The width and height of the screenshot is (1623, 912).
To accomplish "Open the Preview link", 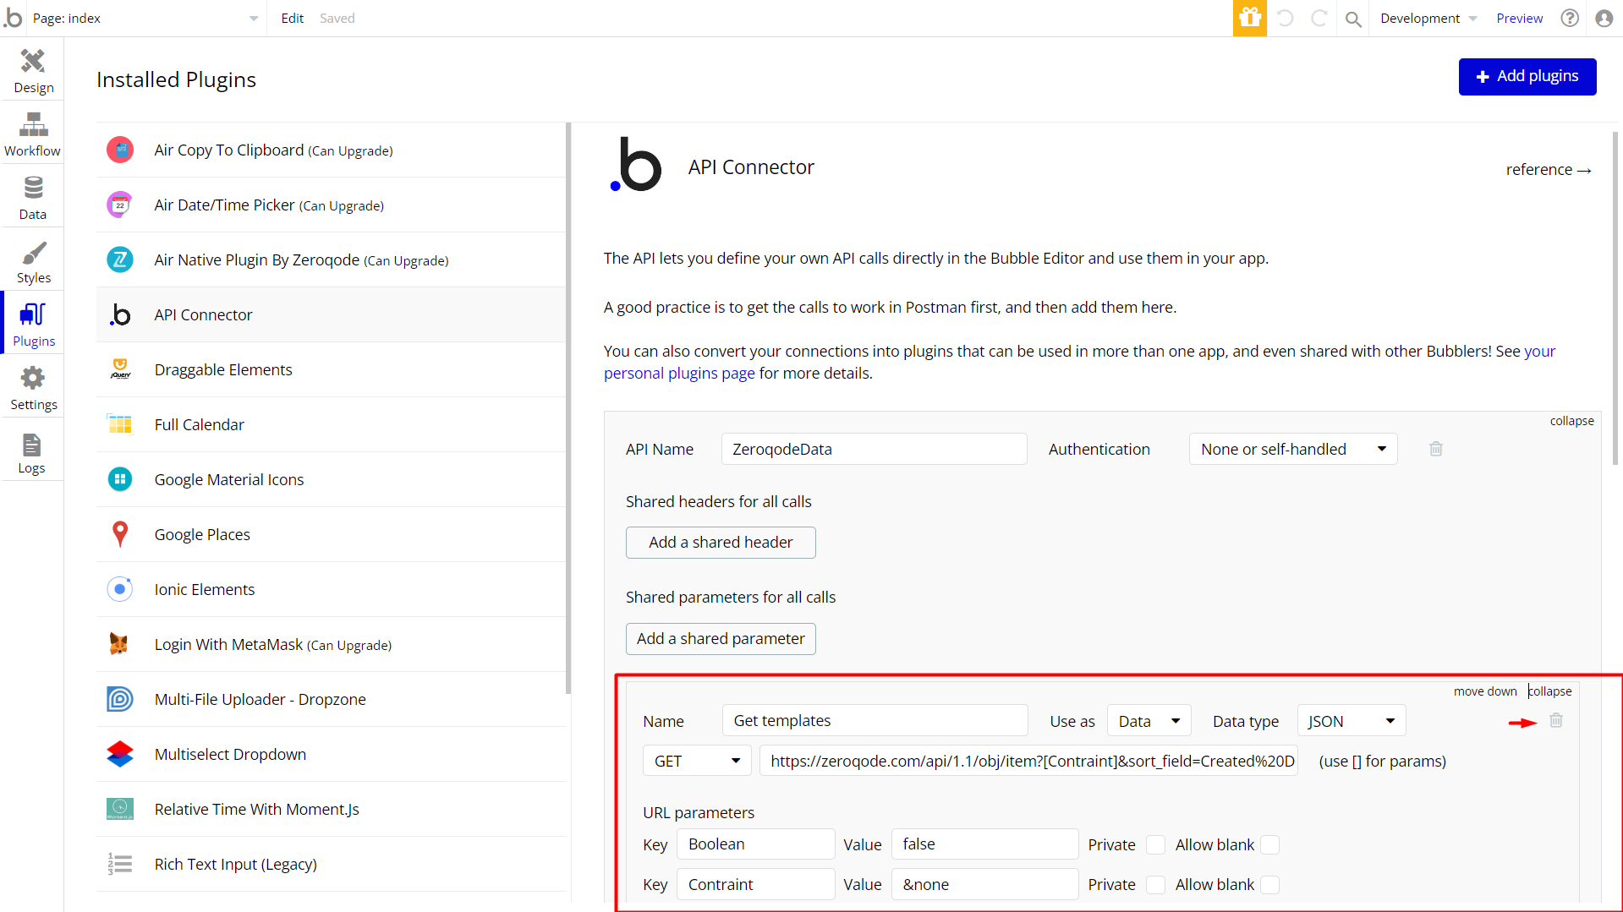I will (x=1519, y=19).
